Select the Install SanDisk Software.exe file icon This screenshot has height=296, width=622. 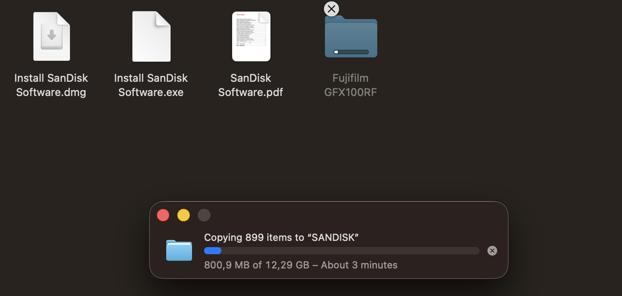tap(151, 36)
